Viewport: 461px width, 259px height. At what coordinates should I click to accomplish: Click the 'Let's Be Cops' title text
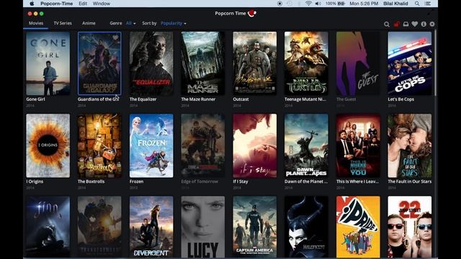[400, 99]
